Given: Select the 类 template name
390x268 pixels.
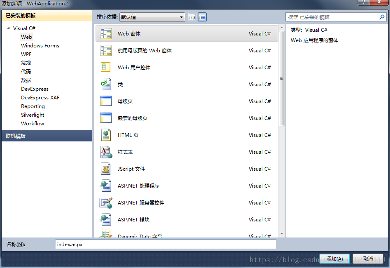Looking at the screenshot, I should click(x=120, y=85).
